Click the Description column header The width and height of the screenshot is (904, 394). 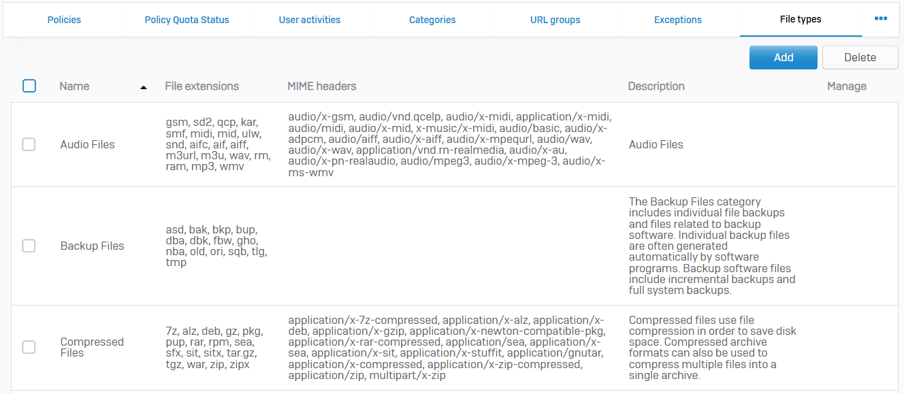(656, 86)
